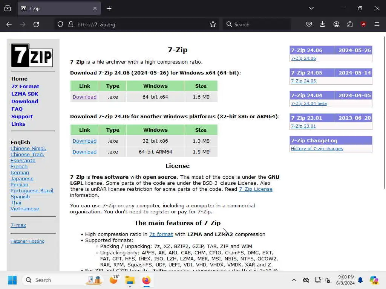Open the Copilot taskbar icon

(374, 280)
